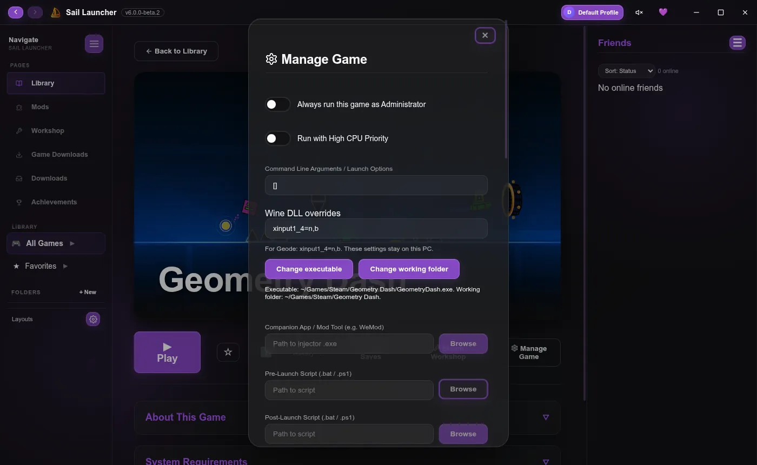
Task: Click the forward navigation arrow in title bar
Action: click(x=35, y=12)
